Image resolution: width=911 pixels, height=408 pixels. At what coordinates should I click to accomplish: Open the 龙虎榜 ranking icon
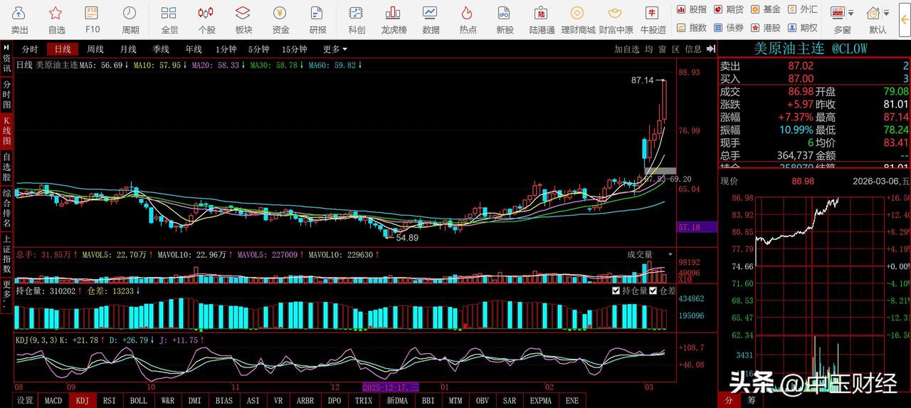pyautogui.click(x=394, y=20)
